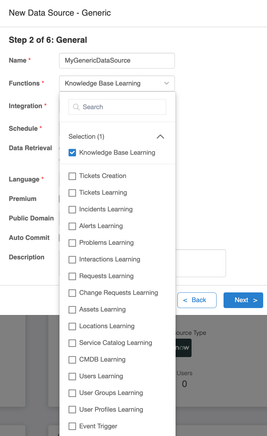Image resolution: width=267 pixels, height=436 pixels.
Task: Click the Data Retrieval label
Action: (30, 148)
